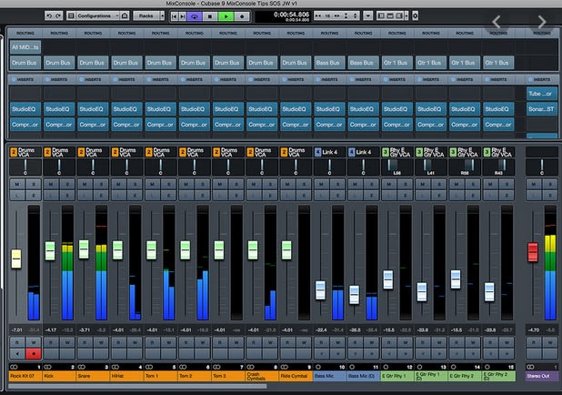Toggle the cycle loop button
The width and height of the screenshot is (562, 395).
click(195, 16)
